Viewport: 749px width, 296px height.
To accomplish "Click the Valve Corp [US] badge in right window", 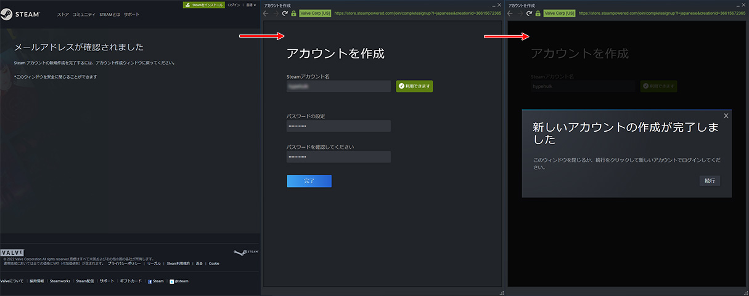I will click(558, 13).
